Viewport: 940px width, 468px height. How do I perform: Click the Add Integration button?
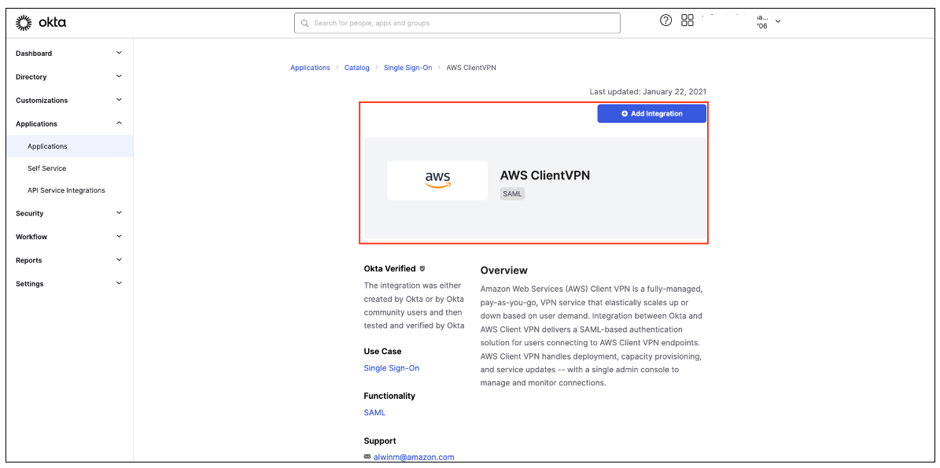[x=651, y=113]
